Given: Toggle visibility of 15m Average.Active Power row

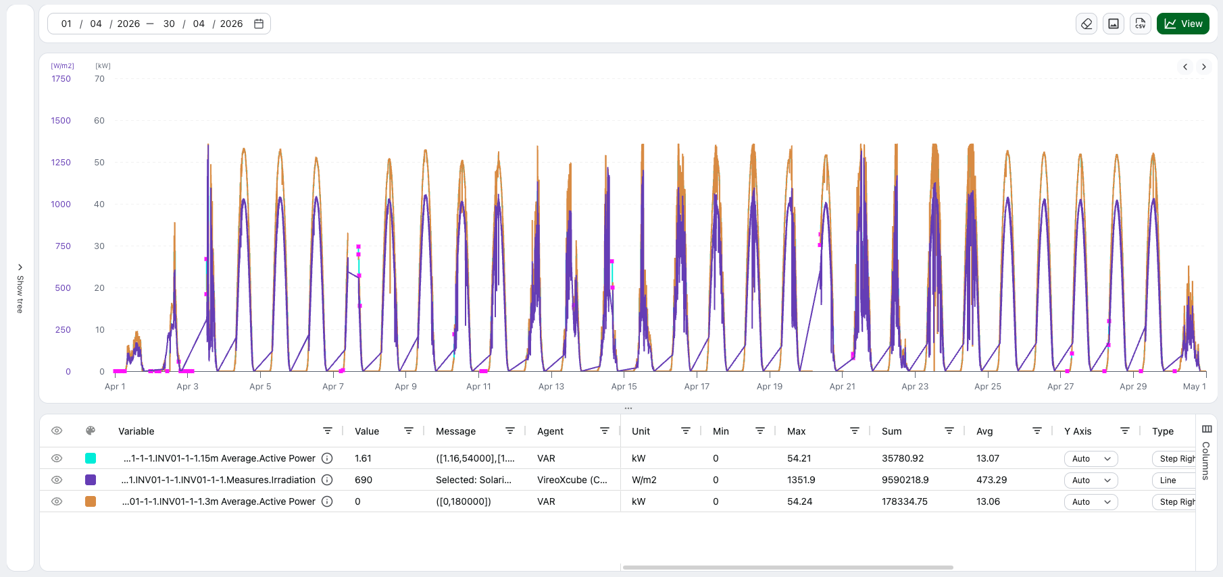Looking at the screenshot, I should point(57,458).
